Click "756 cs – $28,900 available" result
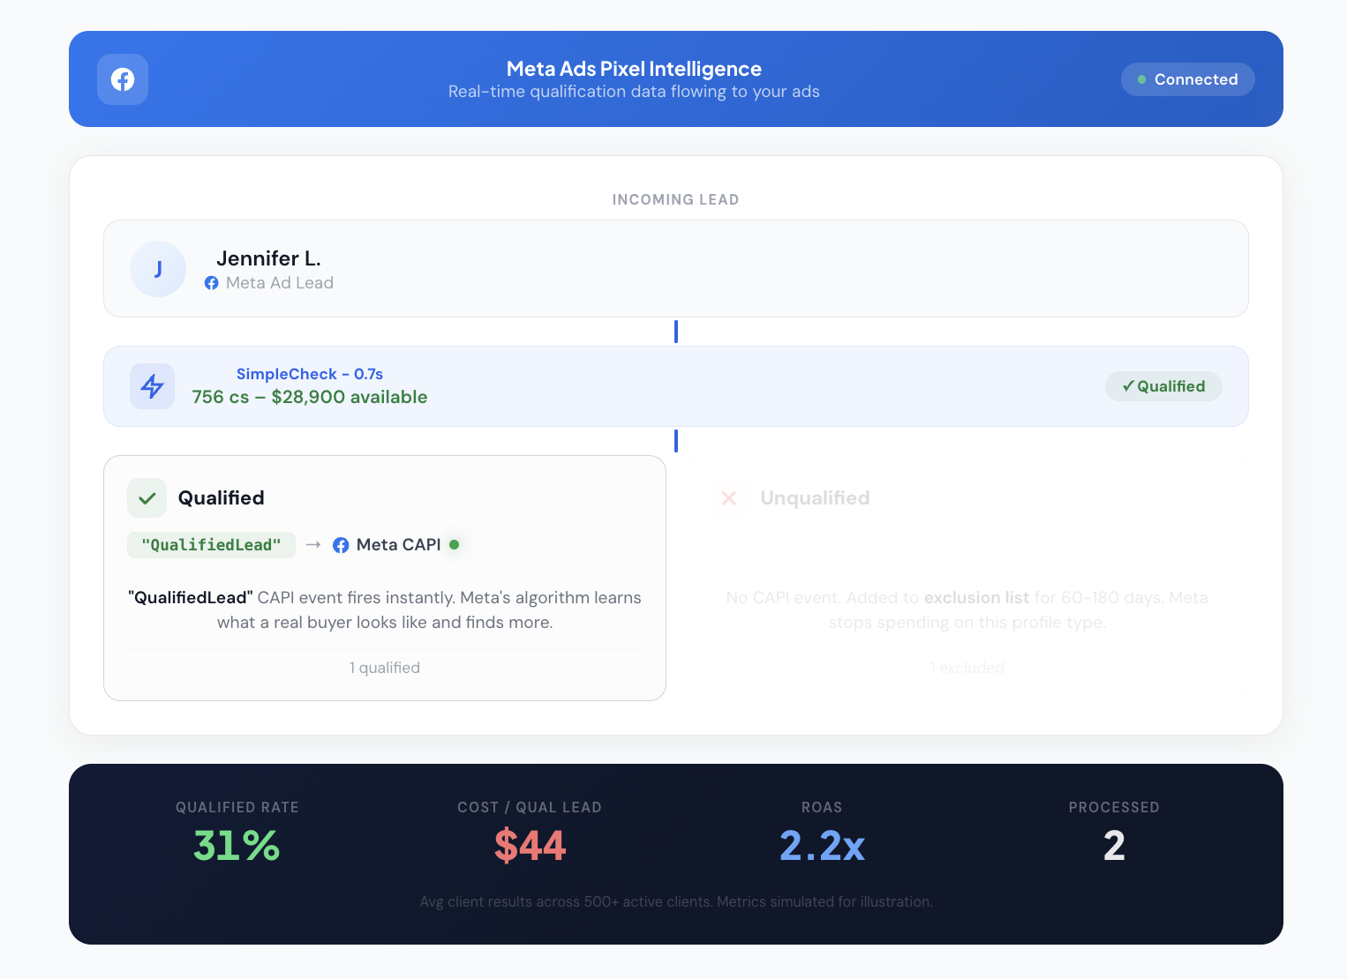Screen dimensions: 1347x979 pyautogui.click(x=310, y=397)
